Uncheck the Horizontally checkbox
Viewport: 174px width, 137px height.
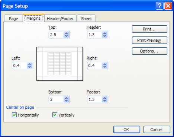[x=14, y=115]
